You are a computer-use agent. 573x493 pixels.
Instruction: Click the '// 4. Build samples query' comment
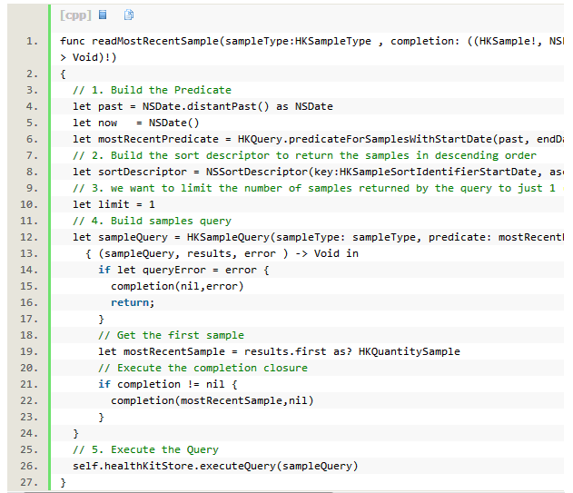pyautogui.click(x=152, y=221)
